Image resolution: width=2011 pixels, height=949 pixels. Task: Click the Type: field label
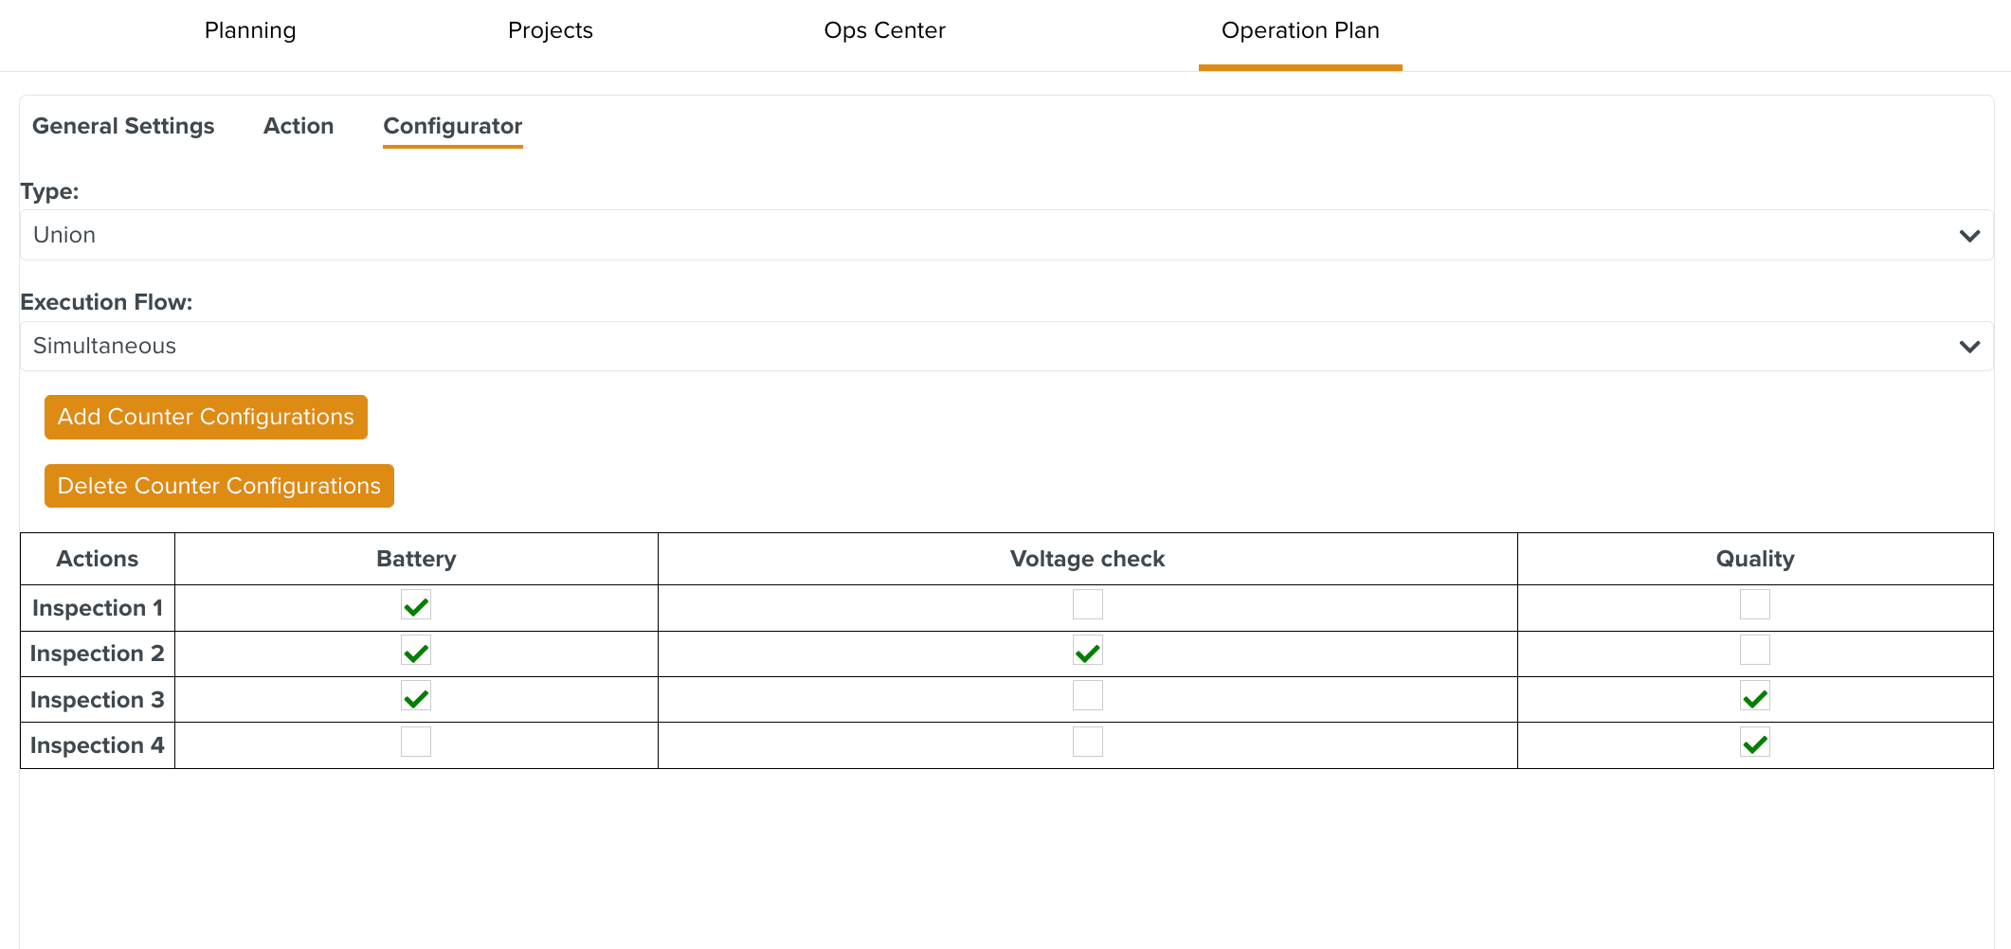49,191
